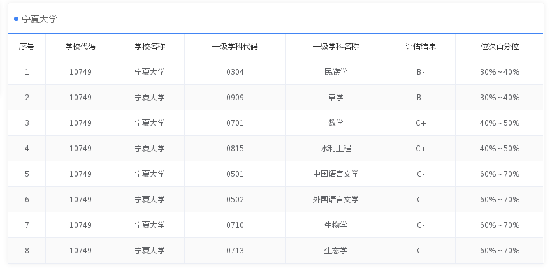Viewport: 550px width, 268px height.
Task: Click the 民族学 discipline cell
Action: tap(335, 72)
